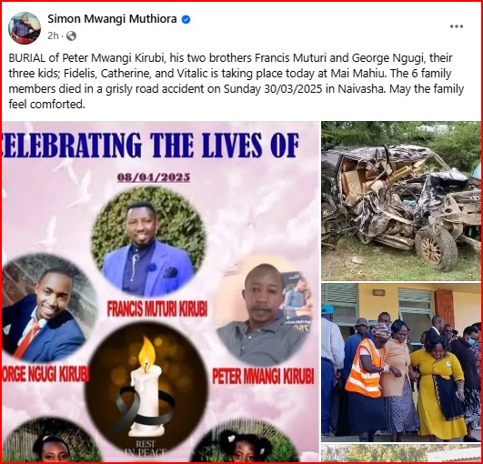The height and width of the screenshot is (464, 483).
Task: Click the 08/04/2025 date on poster
Action: pos(154,177)
